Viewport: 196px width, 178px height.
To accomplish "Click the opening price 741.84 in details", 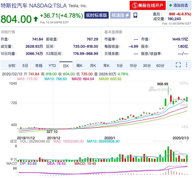I will point(38,39).
